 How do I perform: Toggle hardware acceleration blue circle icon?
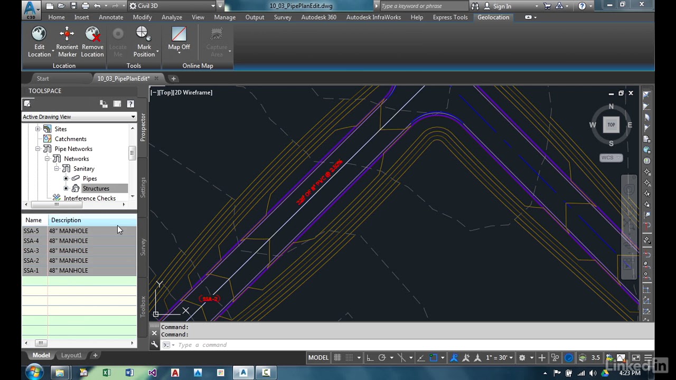[x=569, y=358]
